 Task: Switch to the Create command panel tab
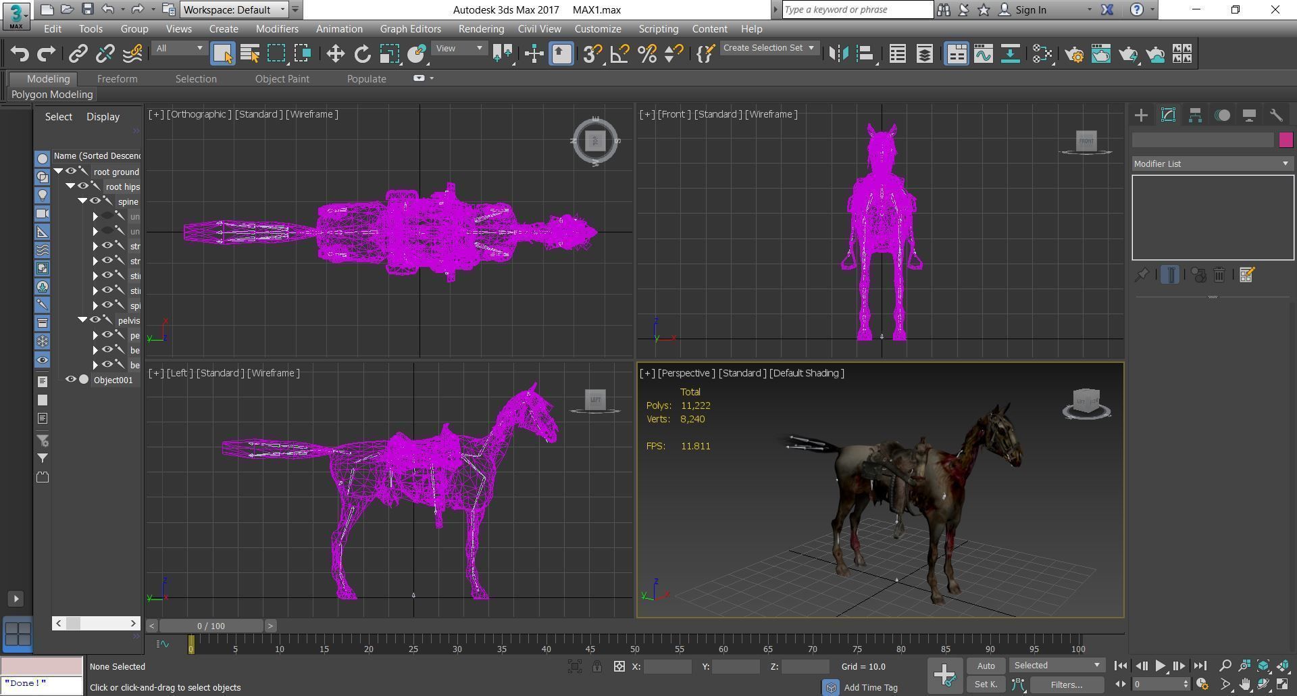[1141, 116]
